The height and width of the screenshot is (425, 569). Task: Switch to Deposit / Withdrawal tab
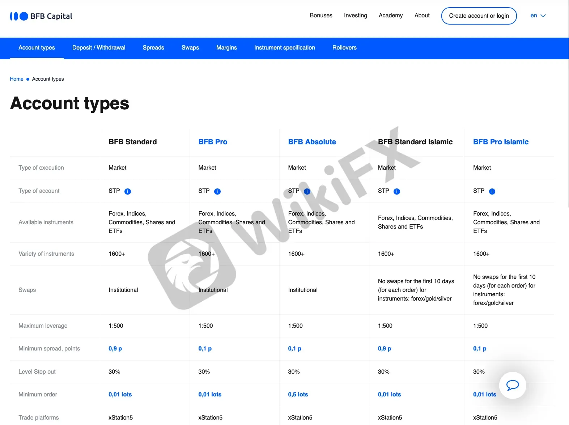(x=99, y=48)
